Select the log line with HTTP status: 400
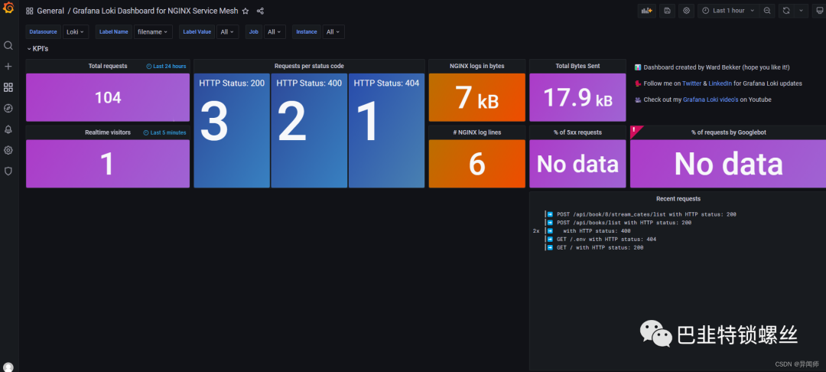The image size is (826, 372). pos(597,231)
